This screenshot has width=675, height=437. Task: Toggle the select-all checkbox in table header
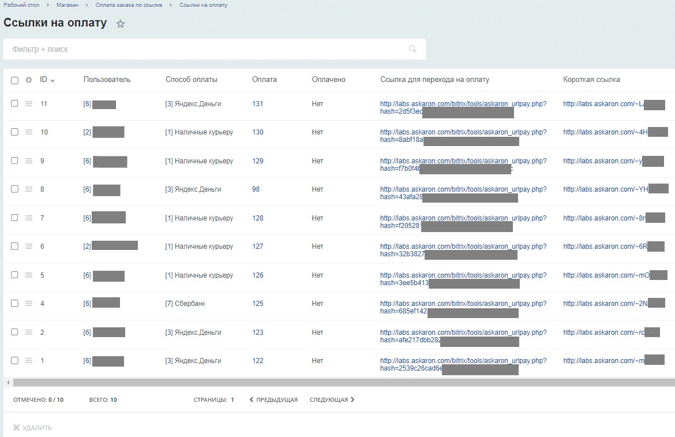tap(15, 80)
